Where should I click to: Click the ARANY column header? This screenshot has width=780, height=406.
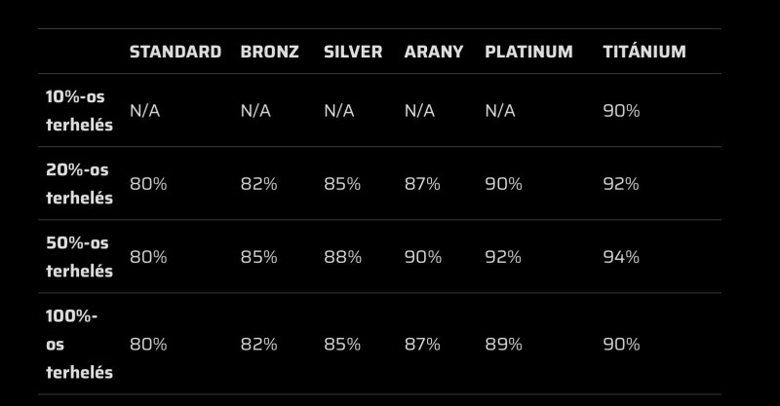(x=434, y=52)
